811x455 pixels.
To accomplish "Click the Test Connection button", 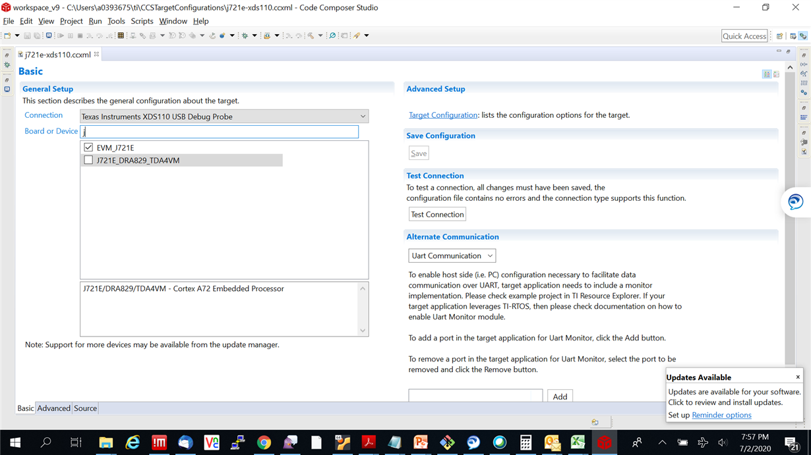I will pyautogui.click(x=437, y=214).
